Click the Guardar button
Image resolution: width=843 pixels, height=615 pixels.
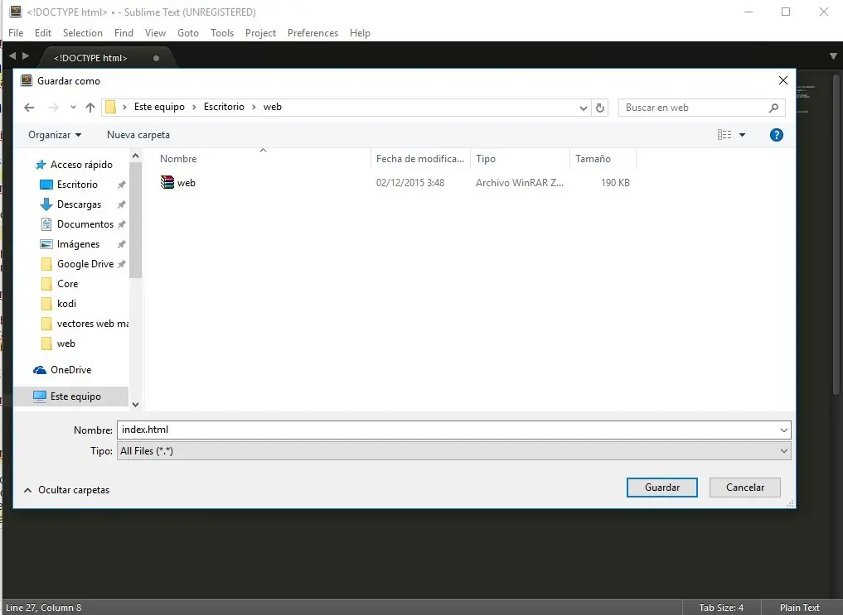tap(661, 488)
